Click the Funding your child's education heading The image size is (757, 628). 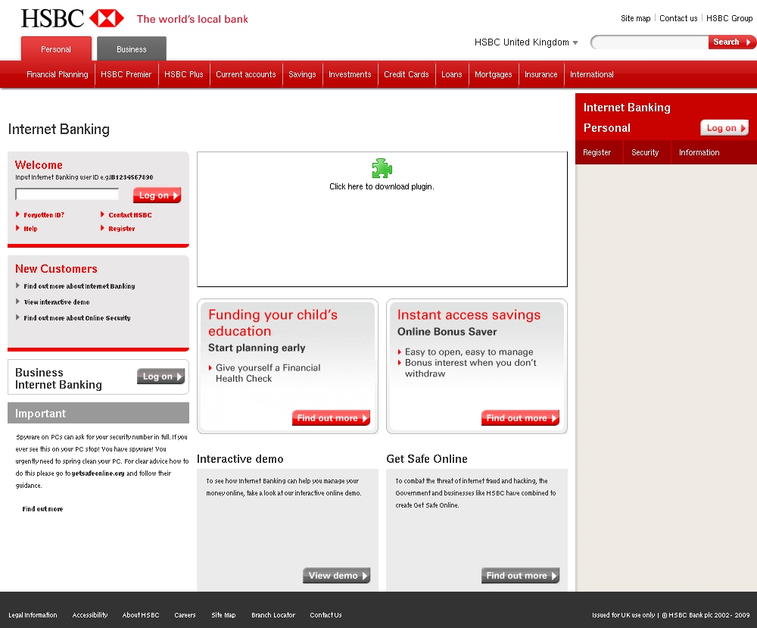(273, 323)
